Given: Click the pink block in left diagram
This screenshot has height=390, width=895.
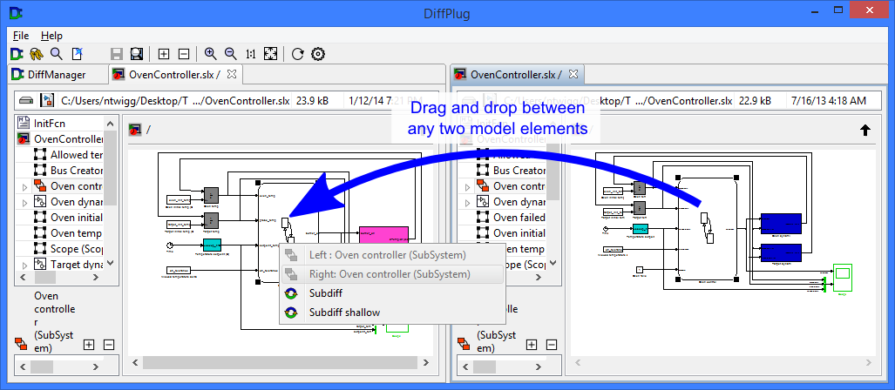Looking at the screenshot, I should [383, 234].
